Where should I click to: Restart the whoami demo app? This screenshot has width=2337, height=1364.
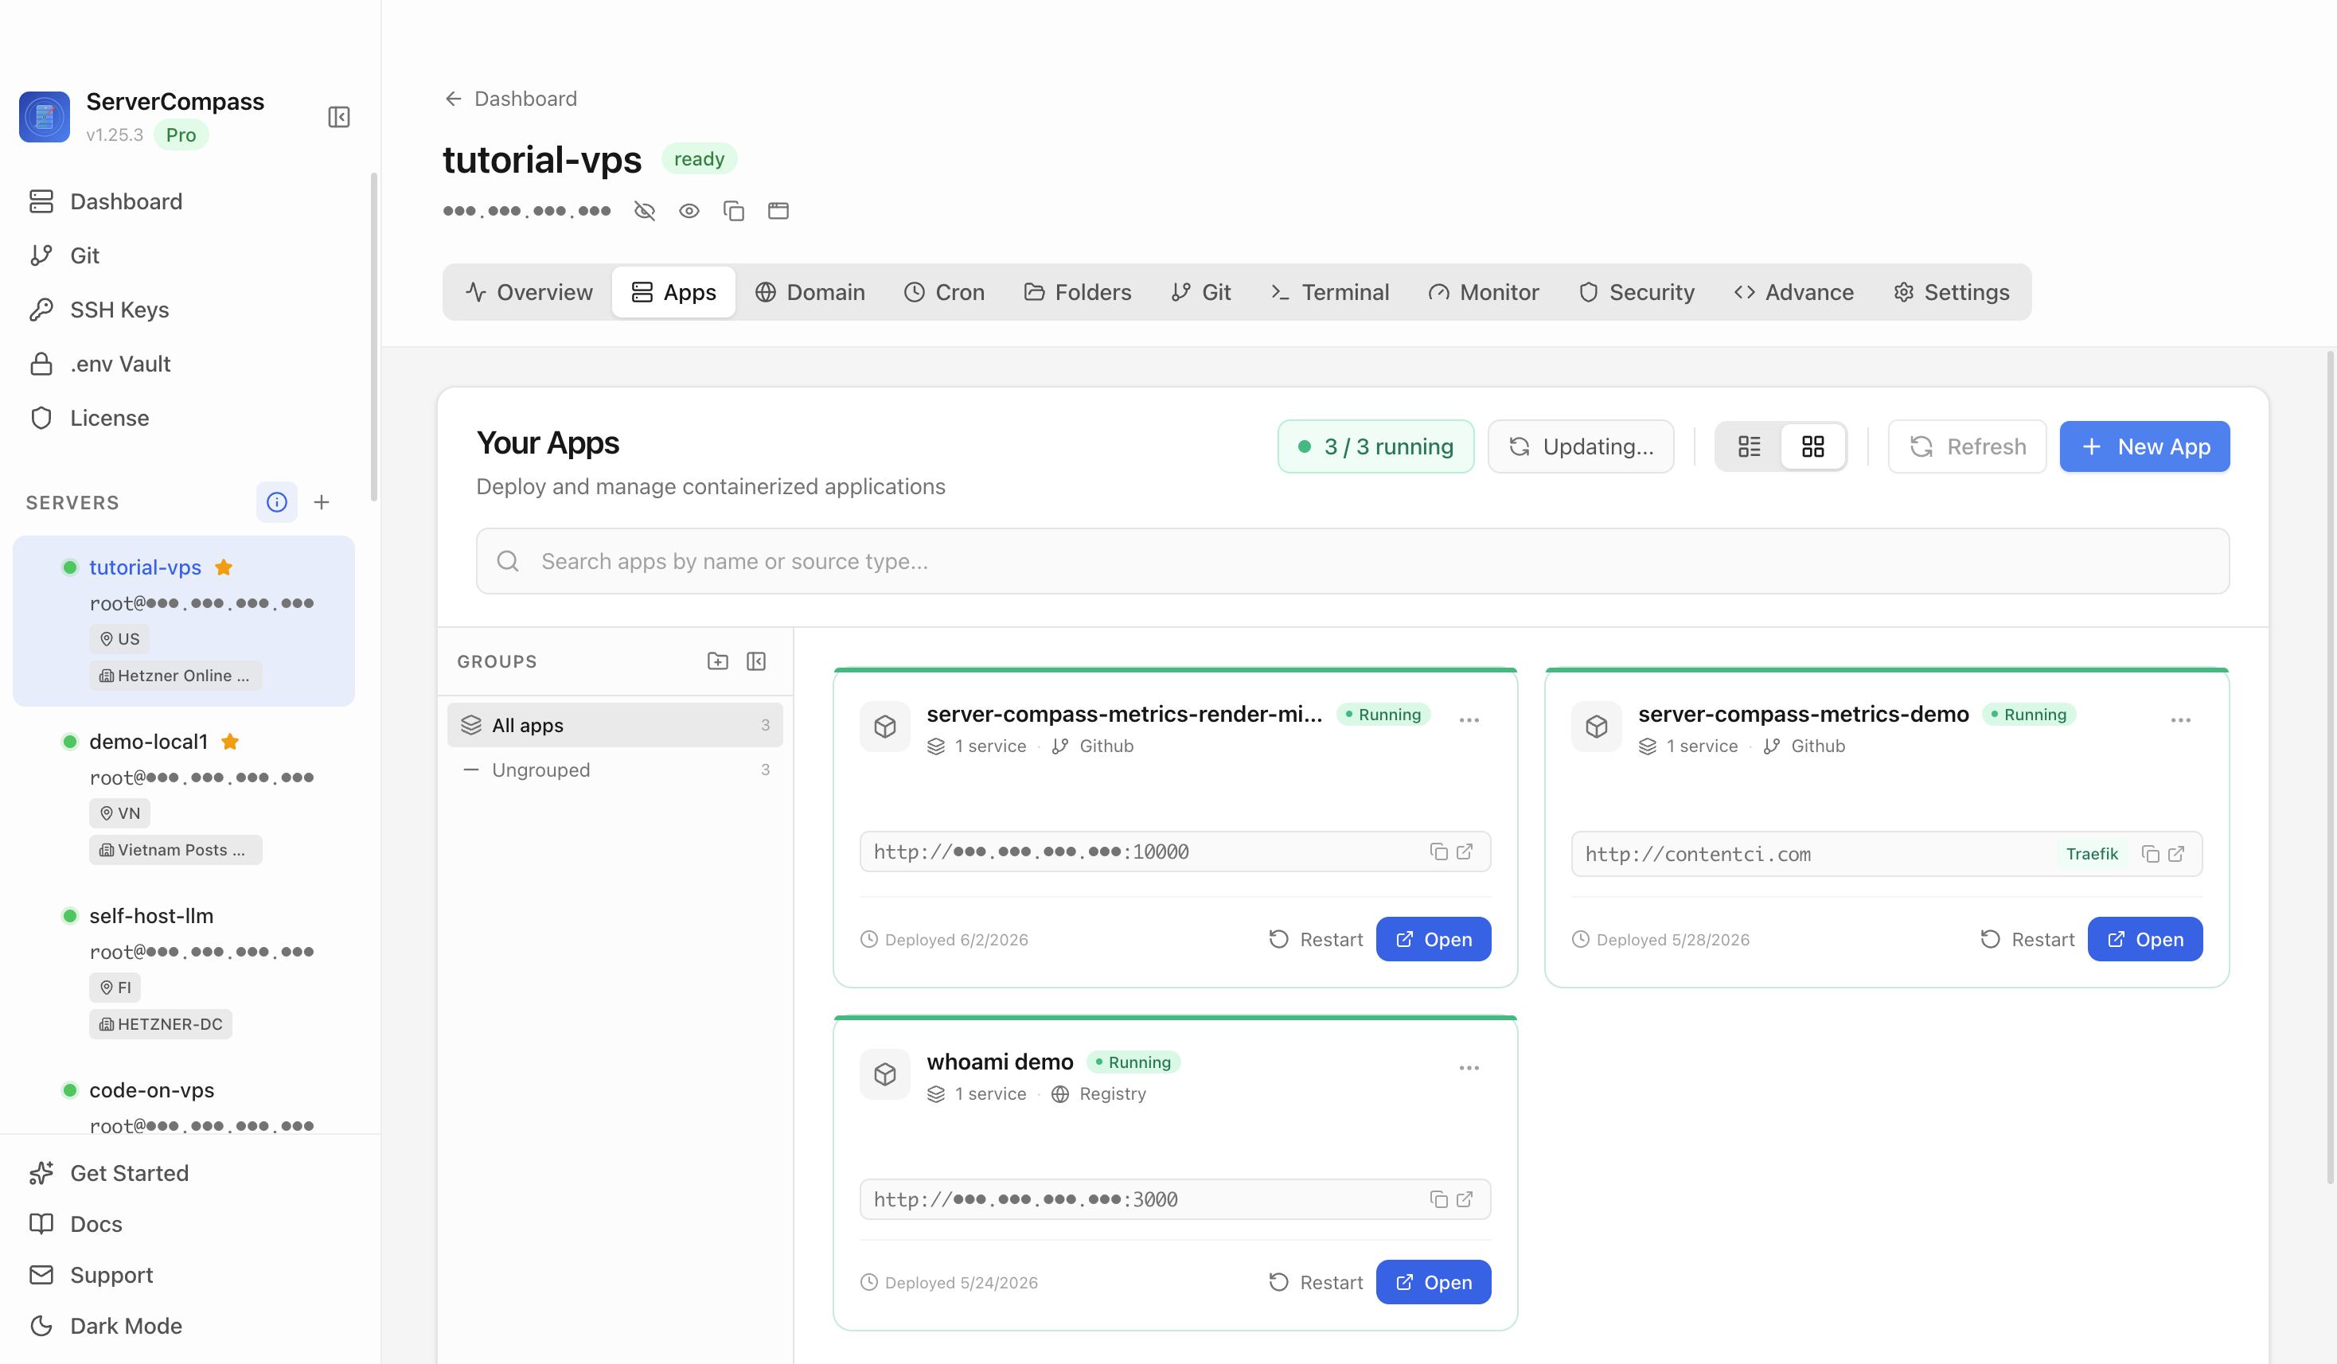(1315, 1282)
